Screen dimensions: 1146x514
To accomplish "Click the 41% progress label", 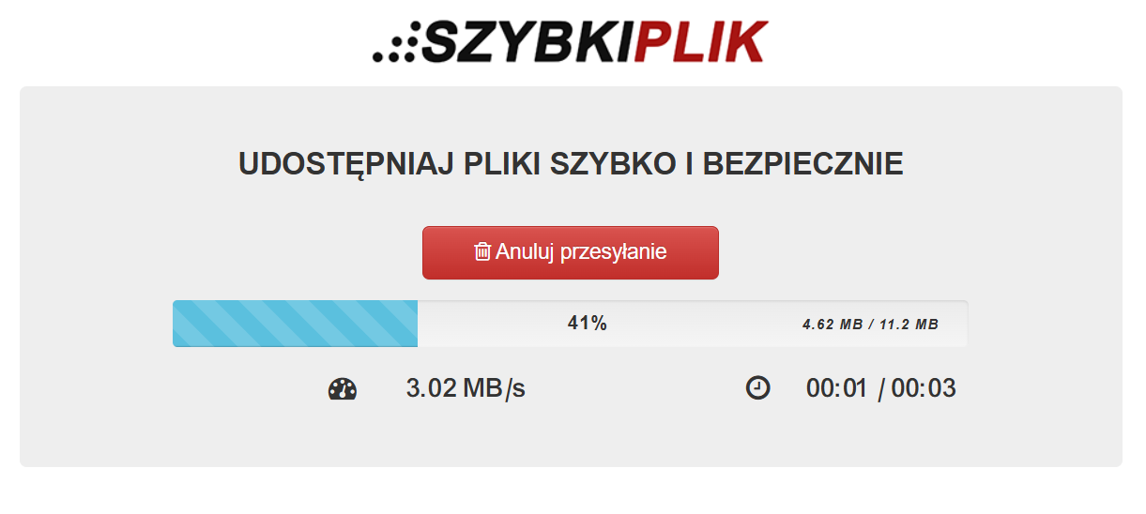I will coord(588,324).
